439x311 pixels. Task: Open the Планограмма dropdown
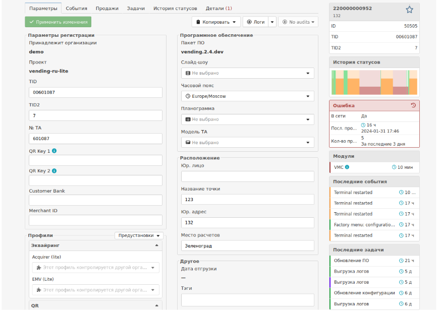click(x=247, y=119)
